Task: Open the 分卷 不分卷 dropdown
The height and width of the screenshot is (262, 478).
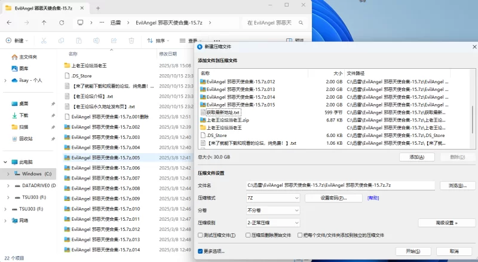Action: coord(273,211)
